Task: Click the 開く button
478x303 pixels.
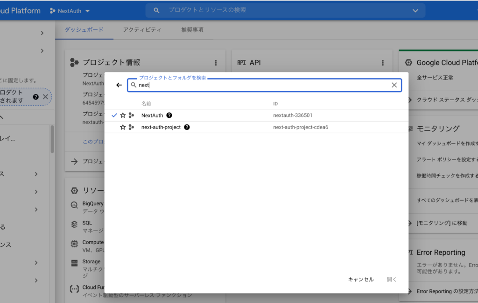Action: (391, 279)
